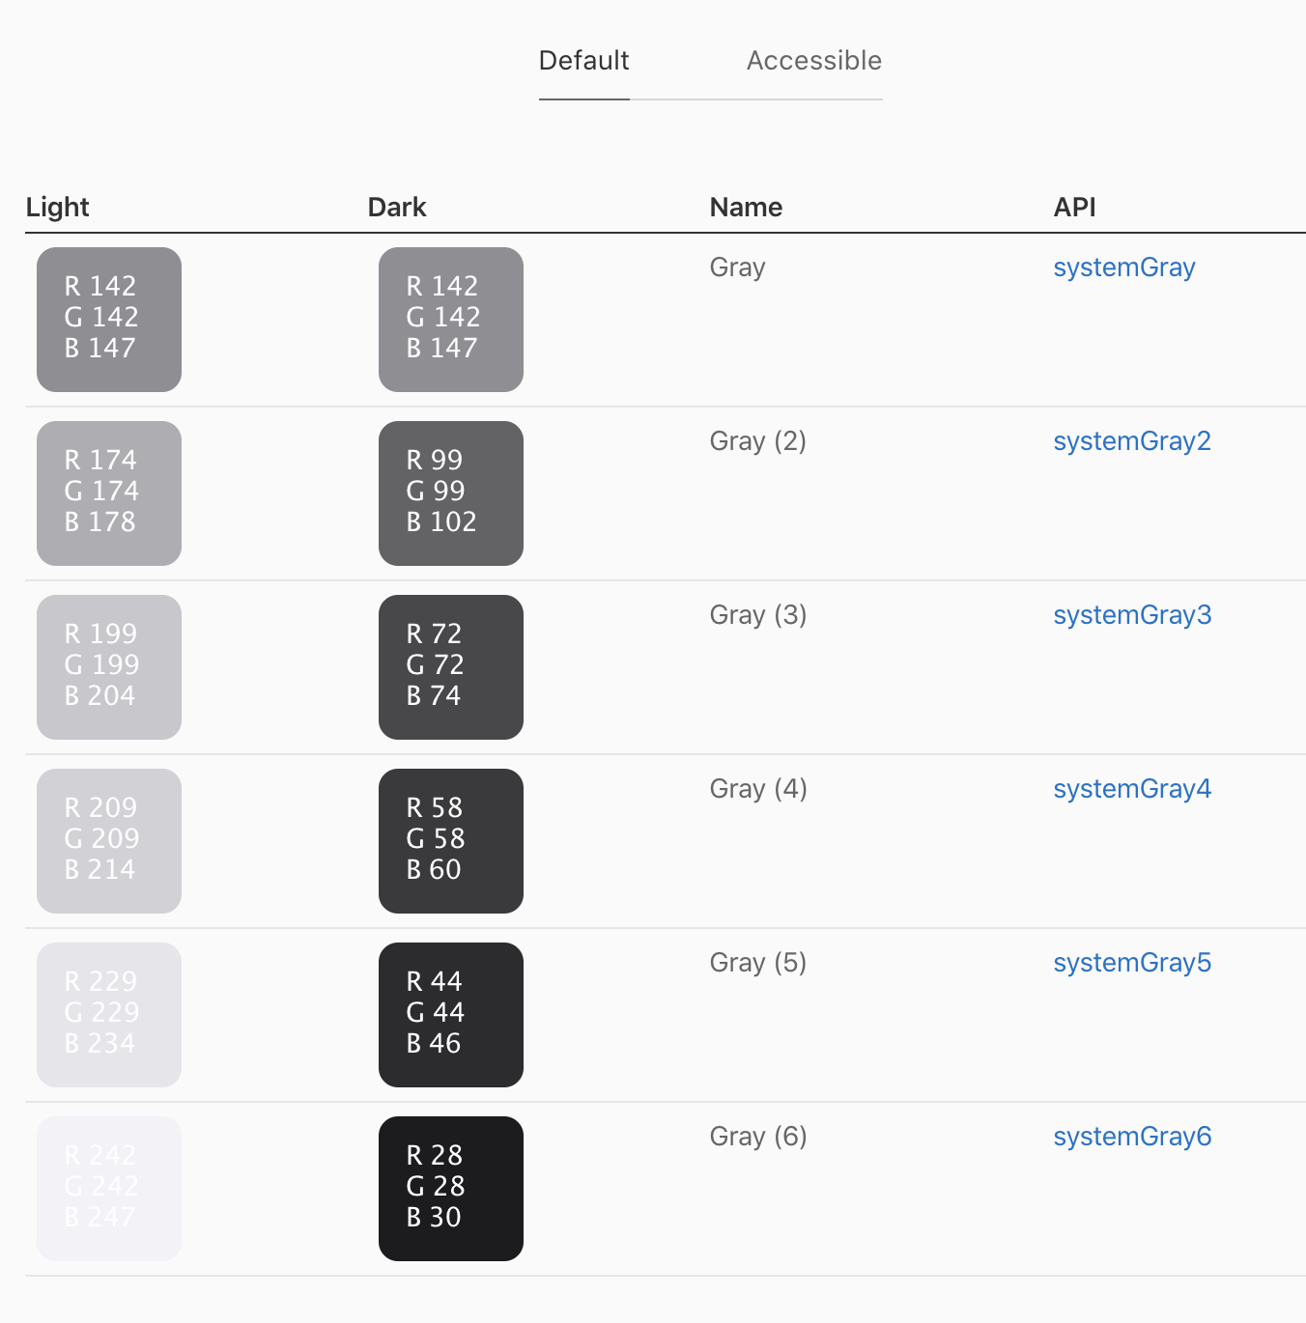Image resolution: width=1306 pixels, height=1323 pixels.
Task: Click the light Gray swatch R 142
Action: (109, 320)
